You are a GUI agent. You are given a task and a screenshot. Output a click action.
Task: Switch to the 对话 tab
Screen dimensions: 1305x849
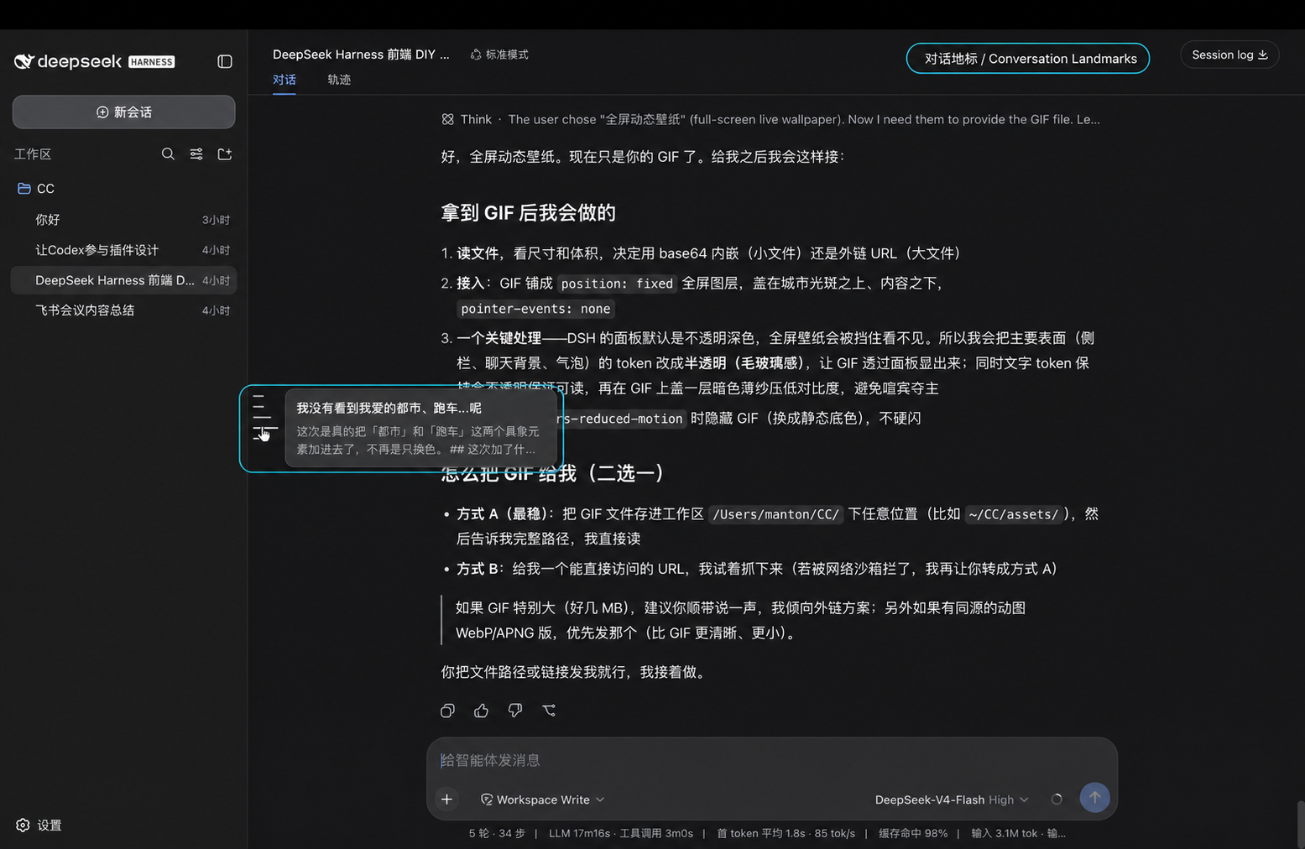(x=284, y=80)
